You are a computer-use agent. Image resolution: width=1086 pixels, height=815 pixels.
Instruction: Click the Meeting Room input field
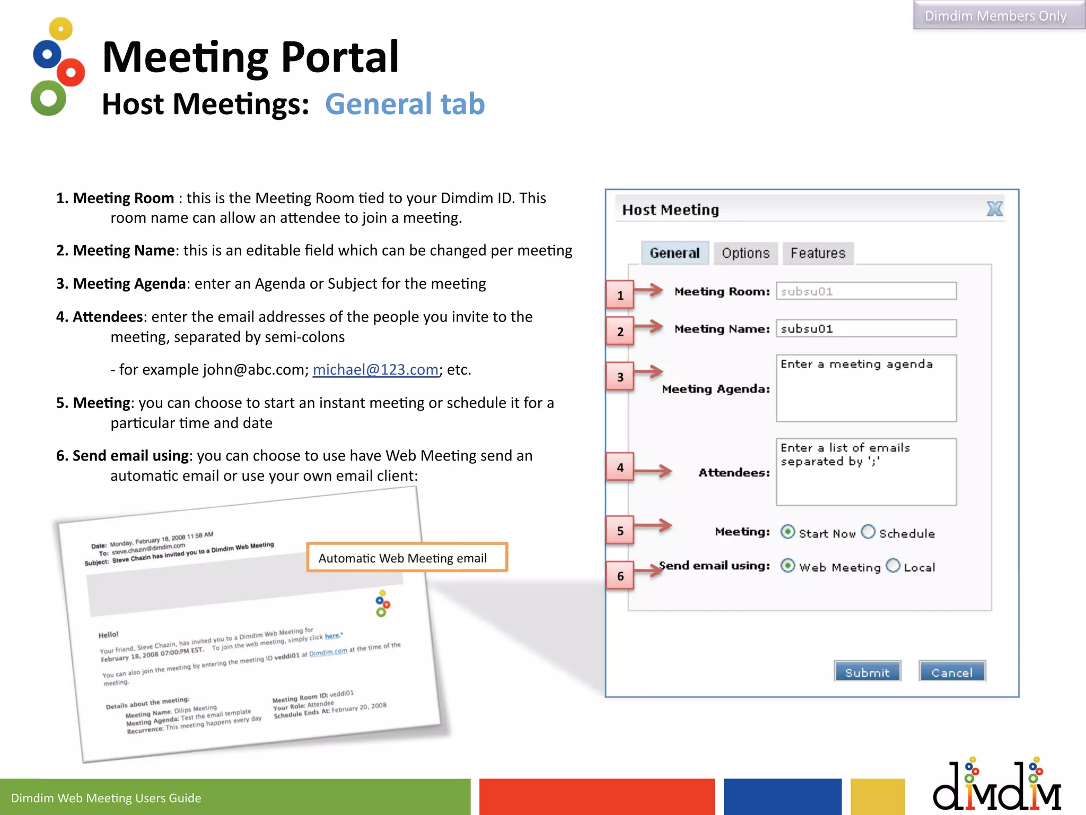866,291
